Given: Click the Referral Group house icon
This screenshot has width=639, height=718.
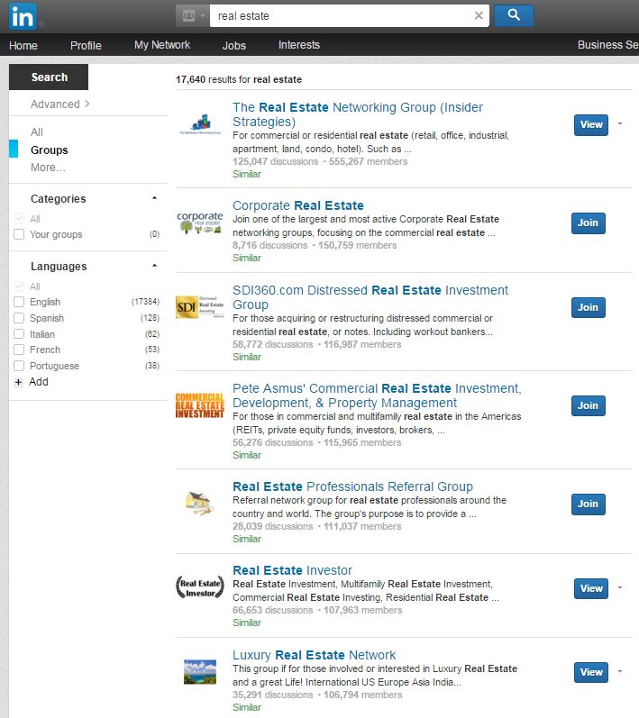Looking at the screenshot, I should coord(200,504).
